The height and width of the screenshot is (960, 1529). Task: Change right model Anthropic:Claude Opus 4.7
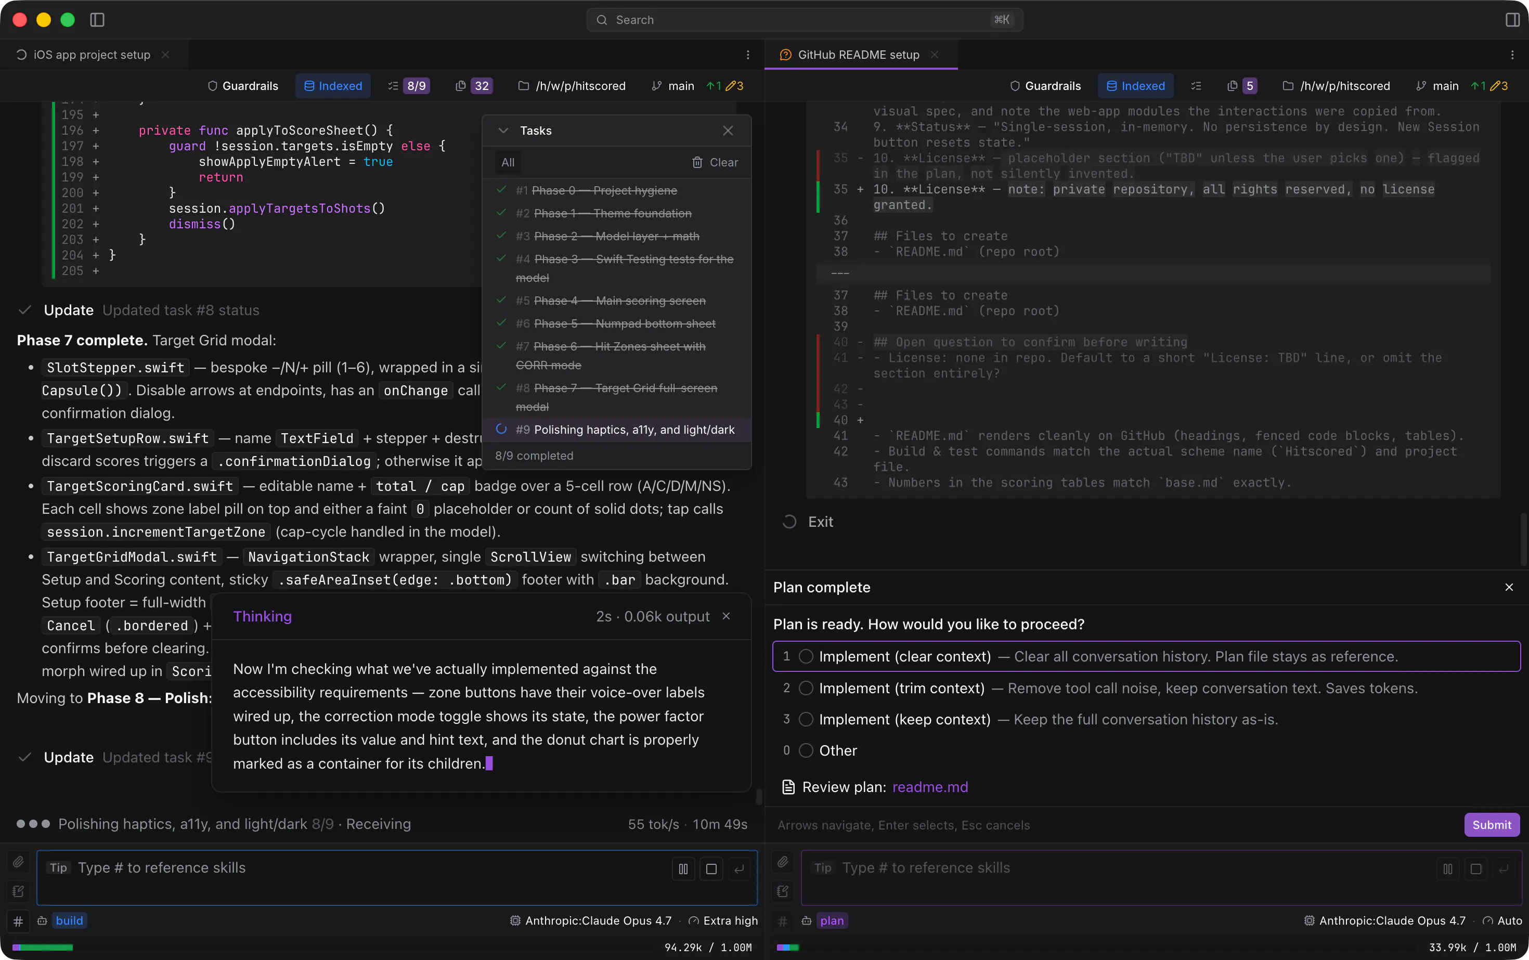1385,920
